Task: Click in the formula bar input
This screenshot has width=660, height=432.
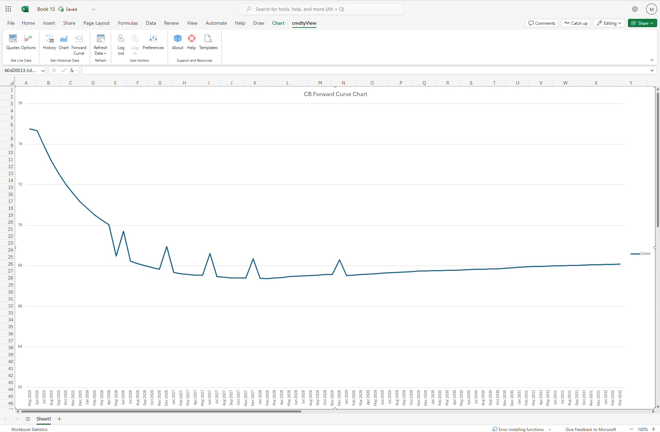Action: [x=365, y=70]
